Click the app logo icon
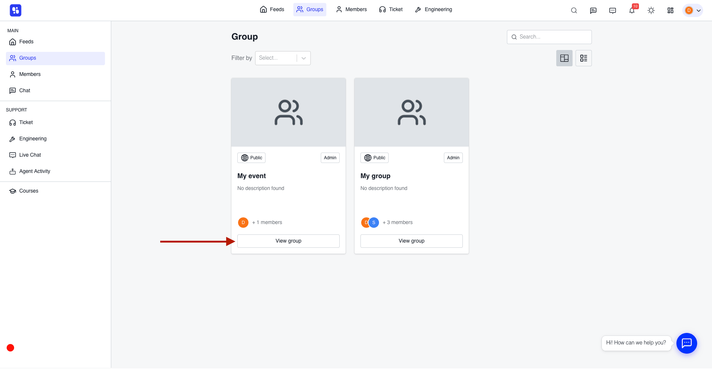The width and height of the screenshot is (712, 377). [16, 10]
